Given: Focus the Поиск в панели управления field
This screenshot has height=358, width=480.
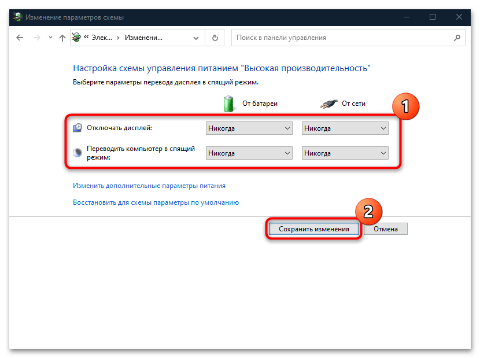Looking at the screenshot, I should [341, 38].
